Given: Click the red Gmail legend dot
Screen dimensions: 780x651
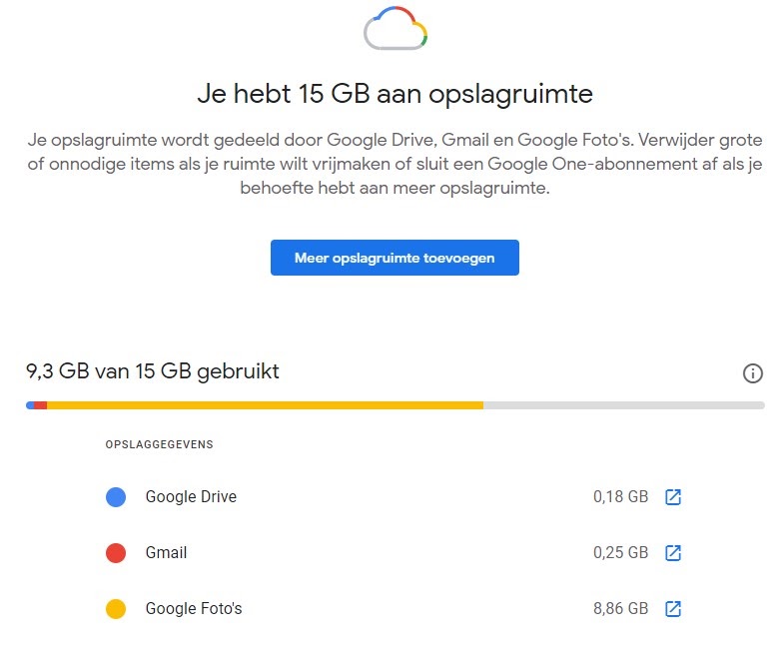Looking at the screenshot, I should (116, 553).
